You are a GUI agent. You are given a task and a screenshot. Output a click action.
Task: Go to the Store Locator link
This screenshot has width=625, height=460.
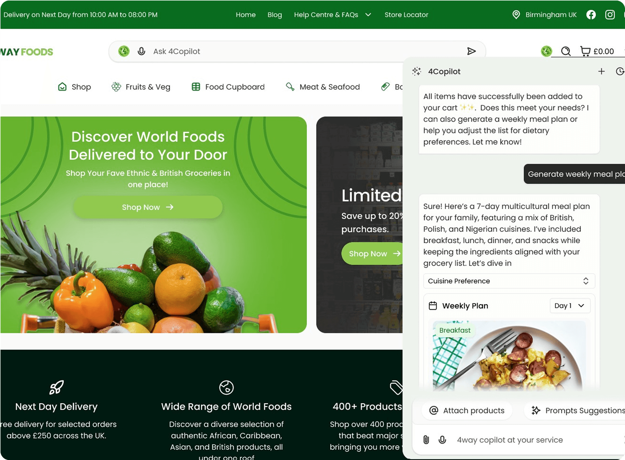point(406,15)
